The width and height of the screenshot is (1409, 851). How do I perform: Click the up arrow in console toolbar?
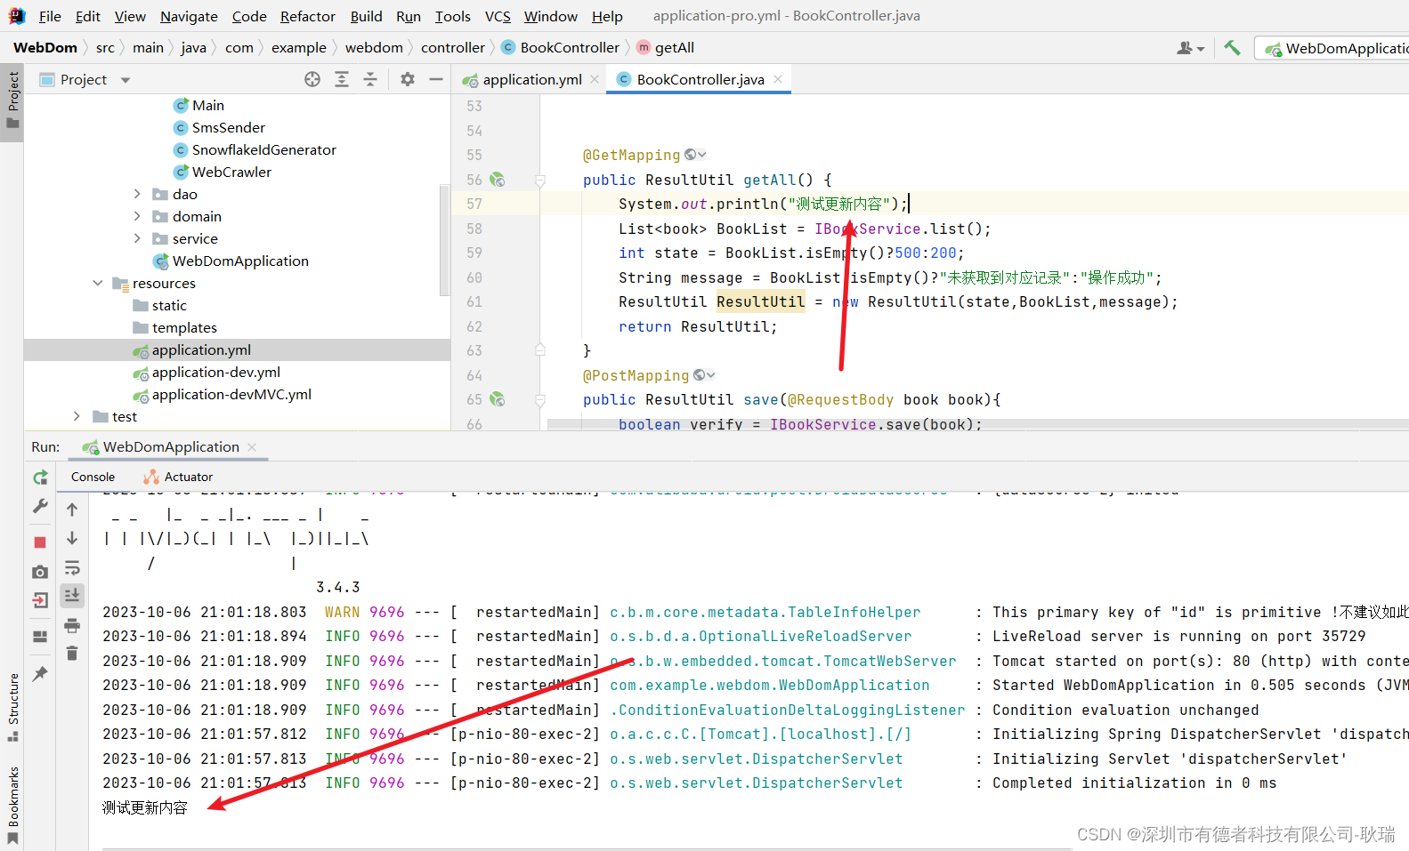72,510
